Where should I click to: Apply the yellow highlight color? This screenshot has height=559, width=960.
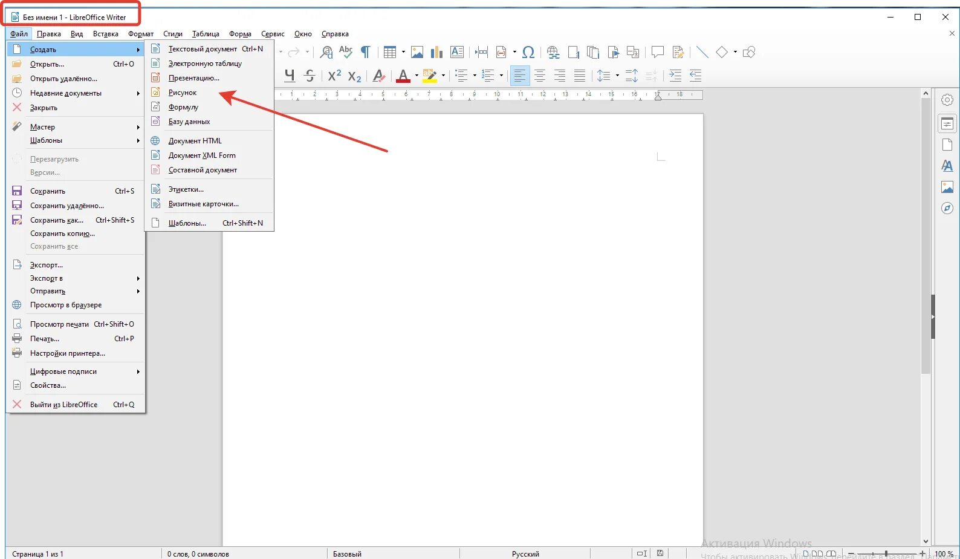(430, 76)
